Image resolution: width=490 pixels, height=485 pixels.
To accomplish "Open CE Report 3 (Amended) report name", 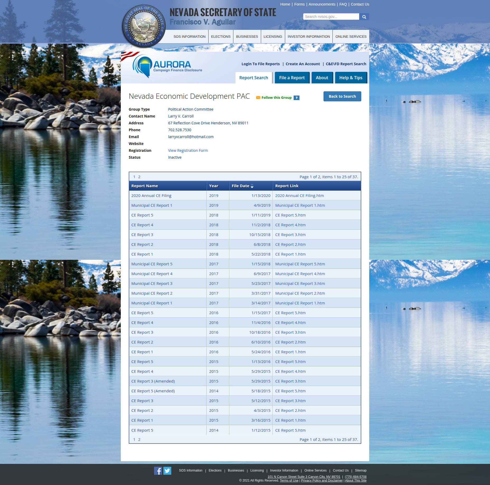I will point(153,381).
